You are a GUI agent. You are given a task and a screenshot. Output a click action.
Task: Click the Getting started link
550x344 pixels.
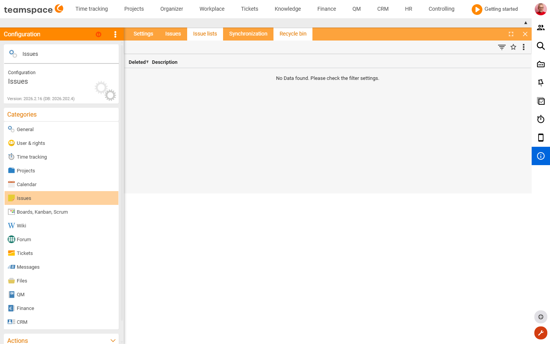click(x=501, y=9)
